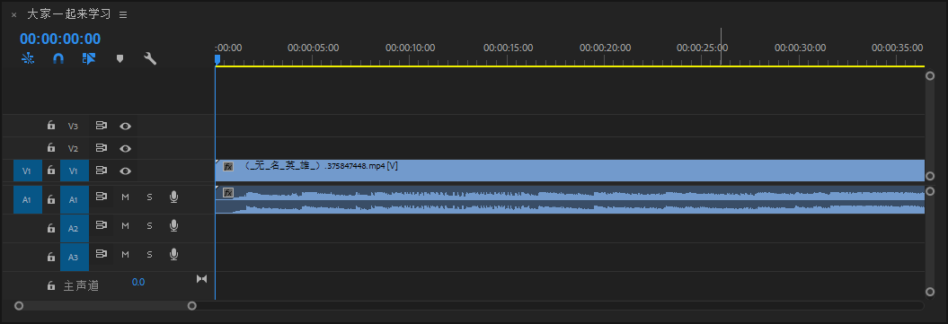Toggle lock on V2 track
This screenshot has height=324, width=948.
pos(51,148)
